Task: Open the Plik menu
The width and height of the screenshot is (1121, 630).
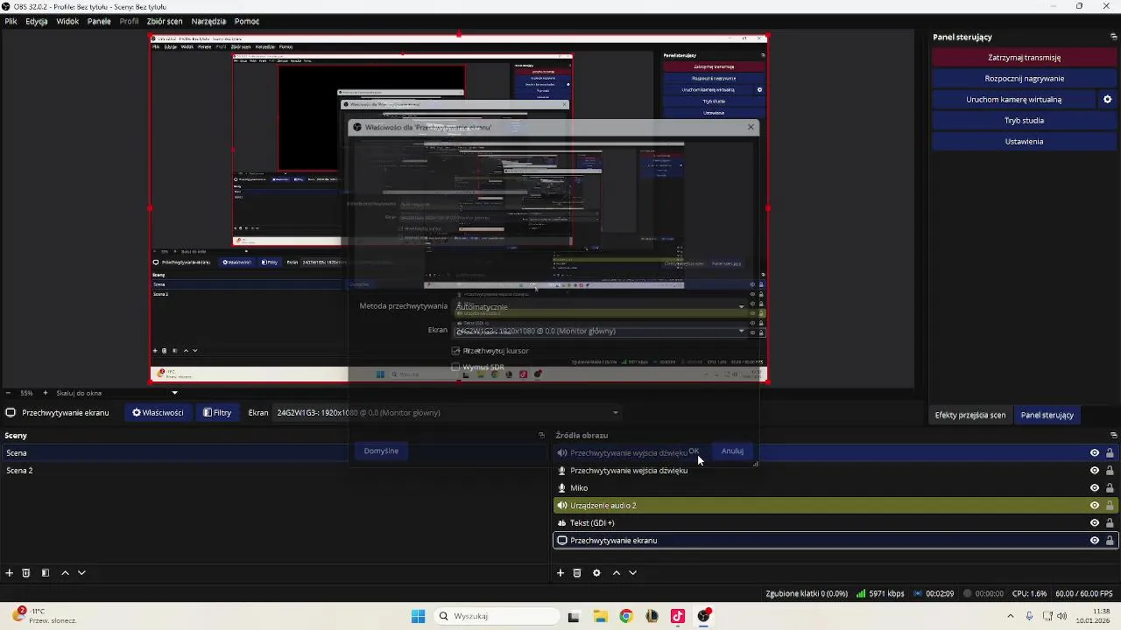Action: [11, 21]
